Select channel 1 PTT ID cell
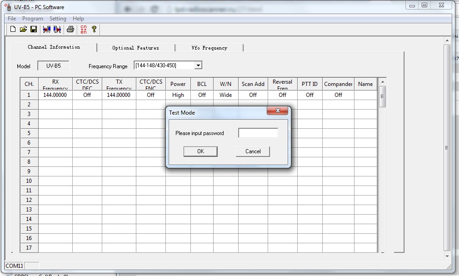459x276 pixels. pyautogui.click(x=309, y=95)
